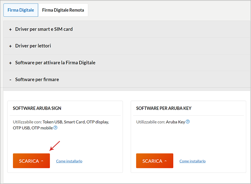Expand Software per attivare la Firma Digitale

click(127, 63)
